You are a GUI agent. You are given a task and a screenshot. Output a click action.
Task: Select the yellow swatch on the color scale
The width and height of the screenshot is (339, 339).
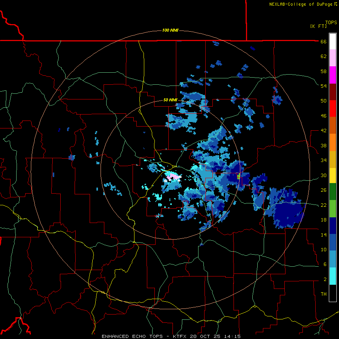click(x=333, y=176)
